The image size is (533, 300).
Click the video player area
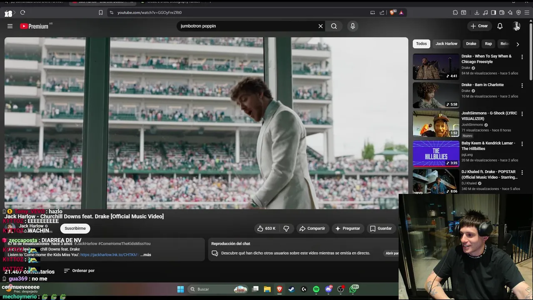pos(206,123)
